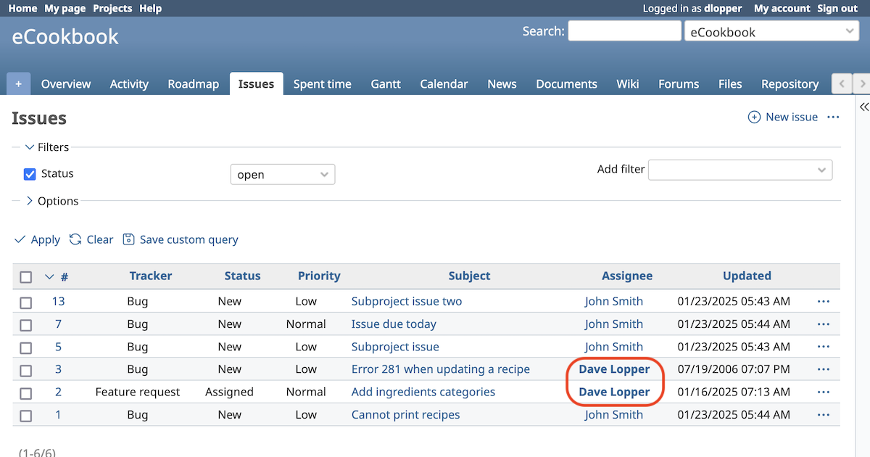Open the actions ellipsis for issue 13

(x=823, y=301)
